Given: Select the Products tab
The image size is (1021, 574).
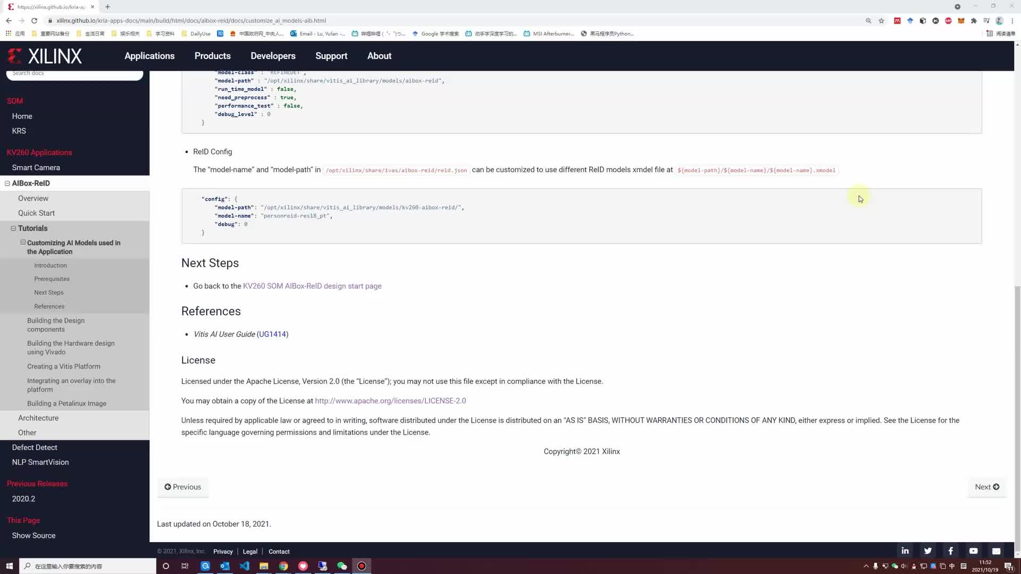Looking at the screenshot, I should (x=212, y=56).
